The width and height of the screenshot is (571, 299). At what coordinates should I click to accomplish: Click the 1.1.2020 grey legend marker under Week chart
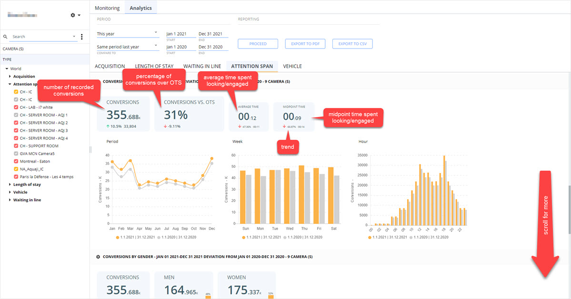click(285, 237)
